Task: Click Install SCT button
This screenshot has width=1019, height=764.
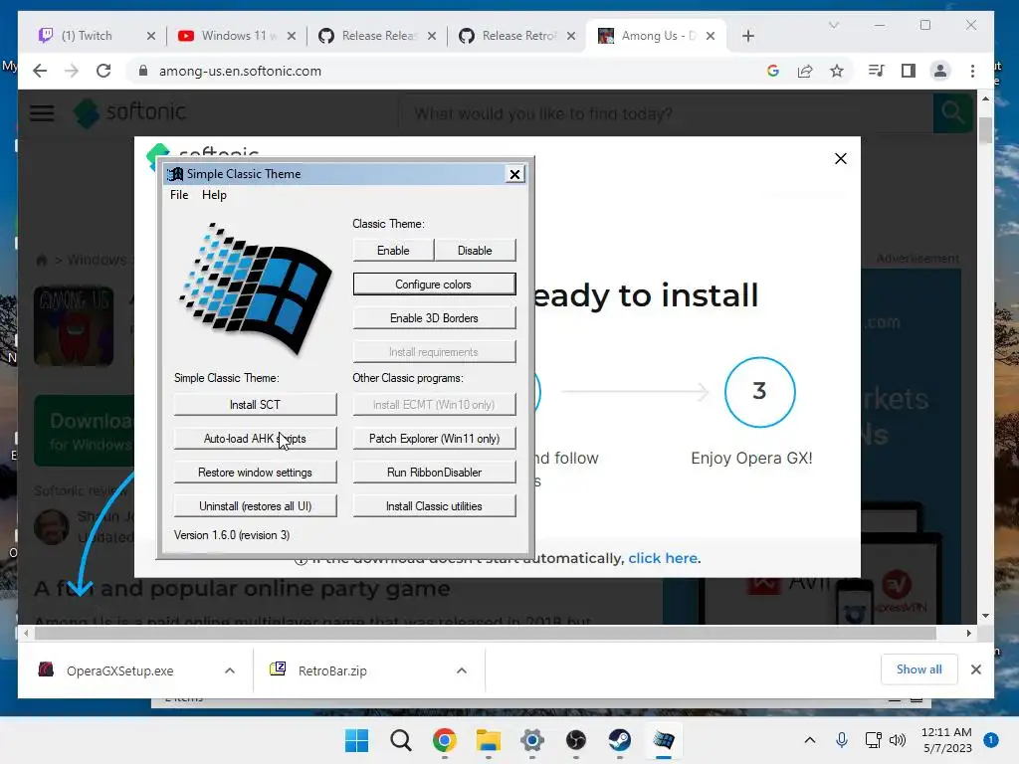Action: (x=255, y=405)
